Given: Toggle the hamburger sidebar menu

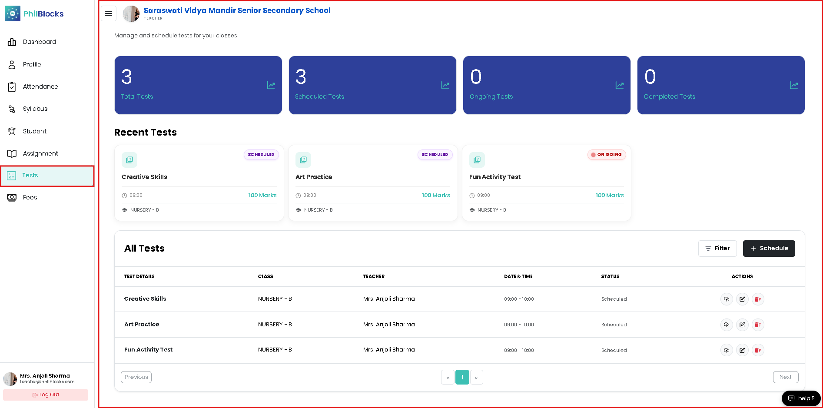Looking at the screenshot, I should [x=109, y=13].
